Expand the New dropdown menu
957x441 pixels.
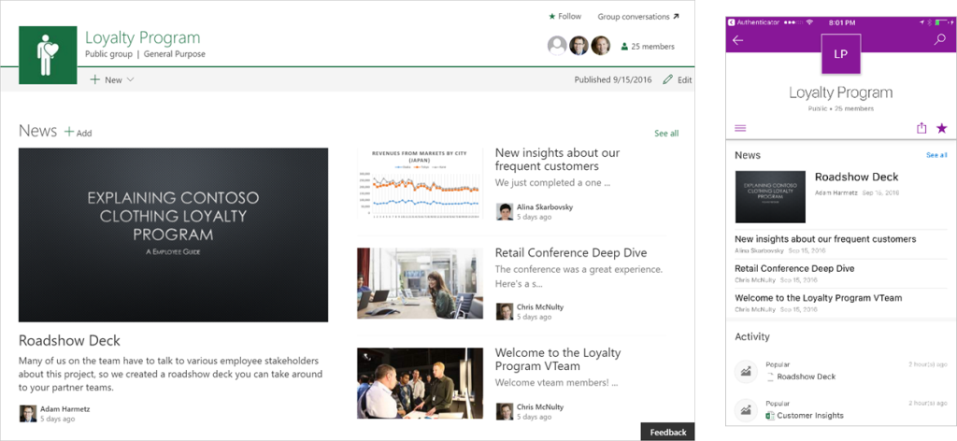tap(112, 80)
